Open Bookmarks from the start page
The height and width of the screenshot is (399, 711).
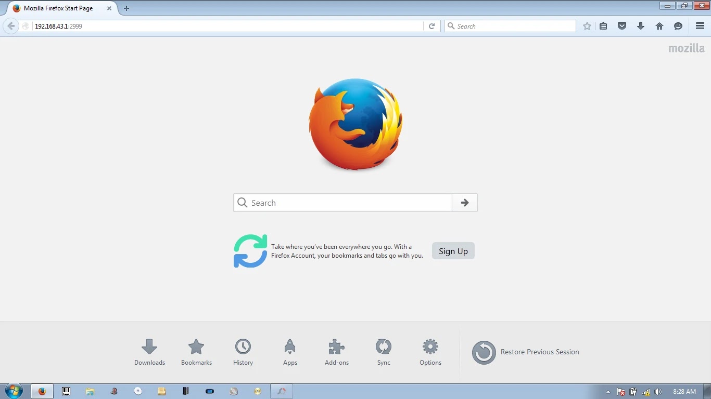coord(196,352)
